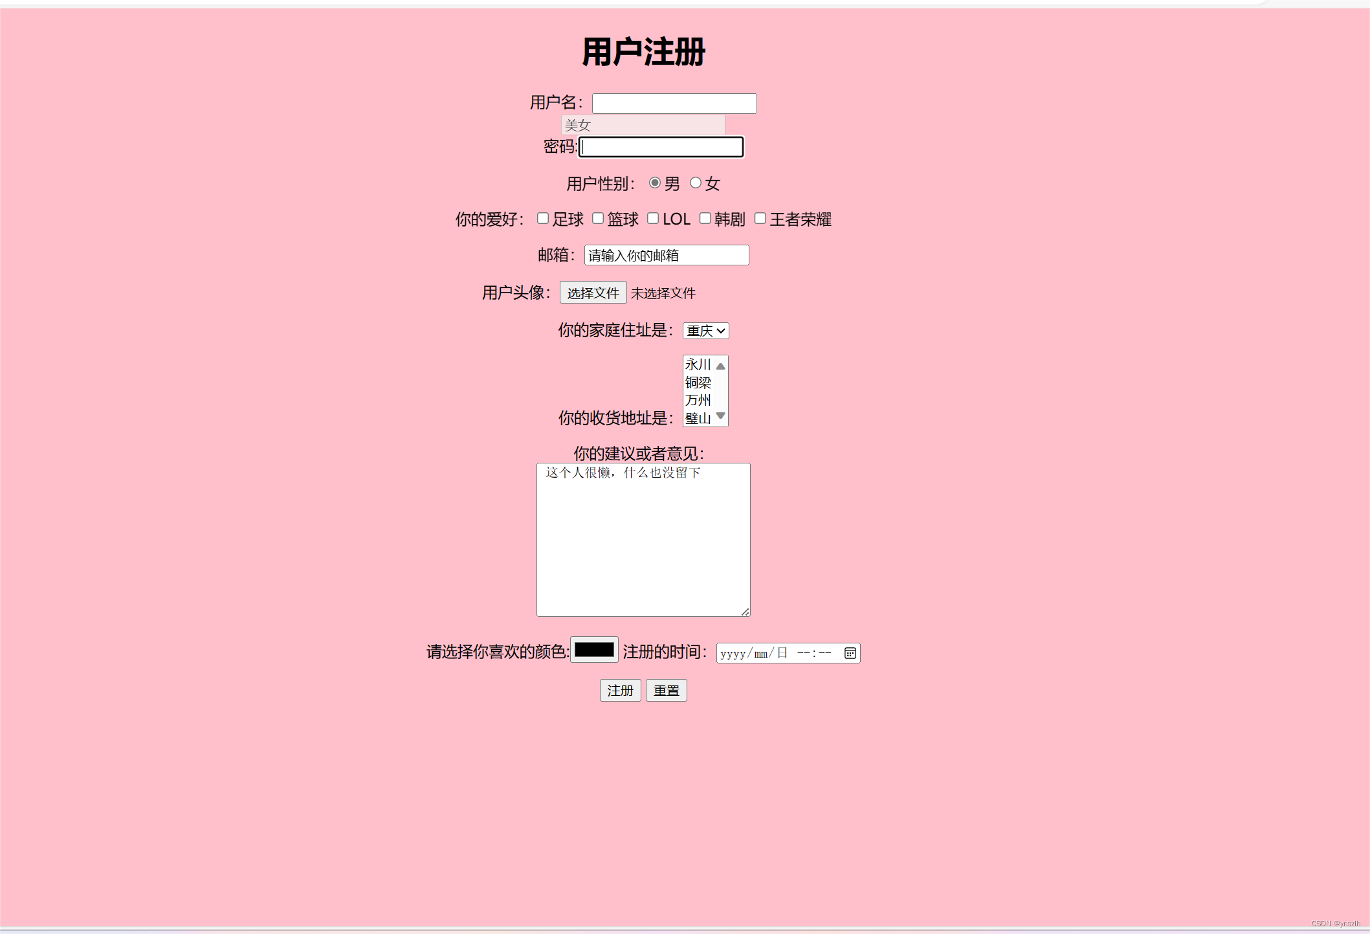Open the 重庆 home address dropdown

(x=705, y=331)
